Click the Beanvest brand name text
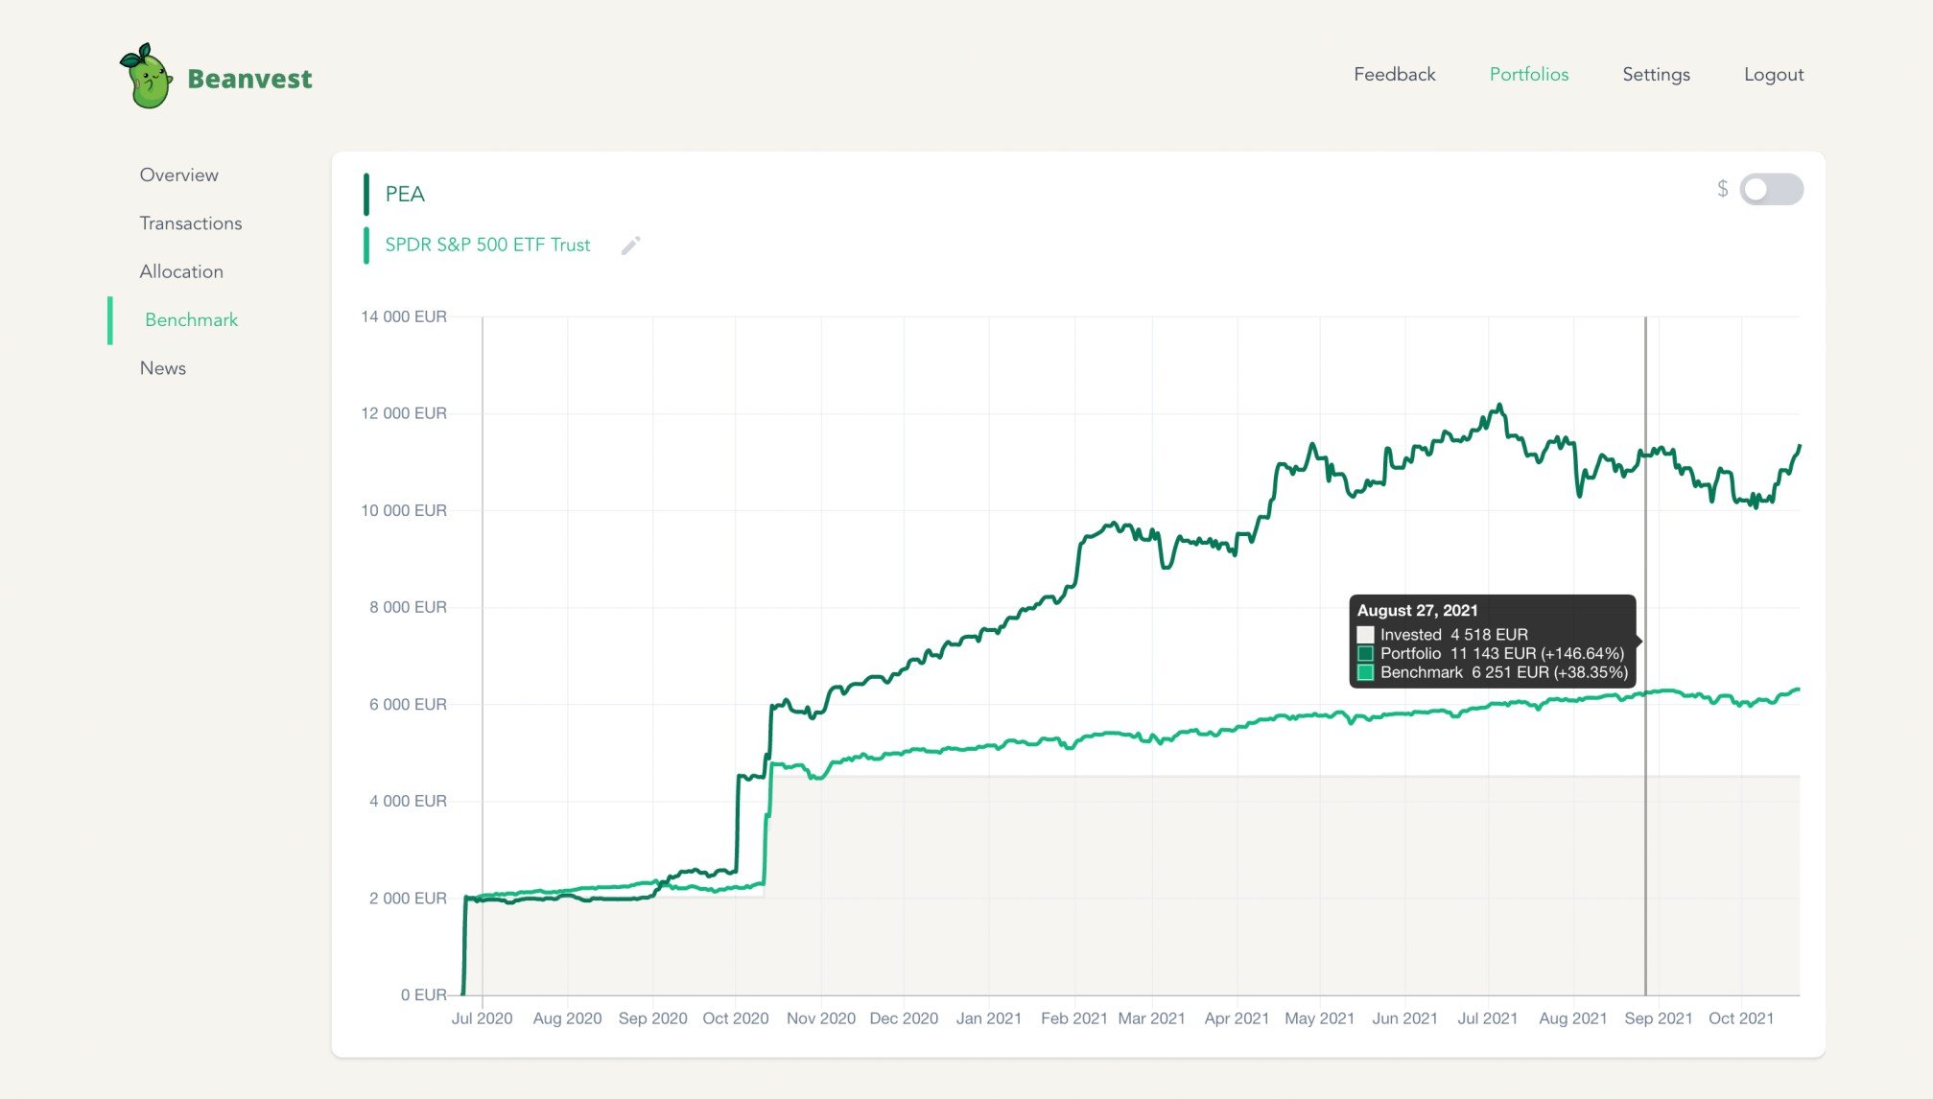This screenshot has height=1099, width=1933. [x=249, y=79]
